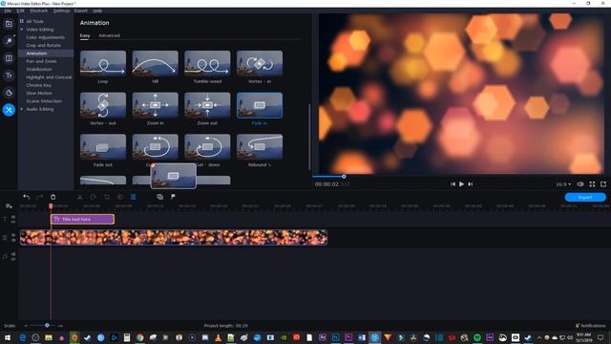Detach the preview window

[603, 184]
